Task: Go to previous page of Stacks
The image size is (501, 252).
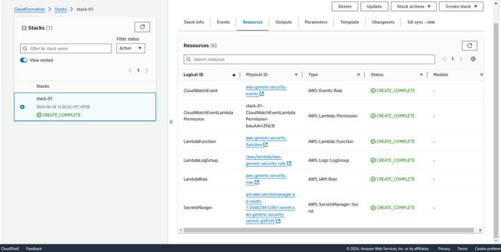Action: click(130, 70)
